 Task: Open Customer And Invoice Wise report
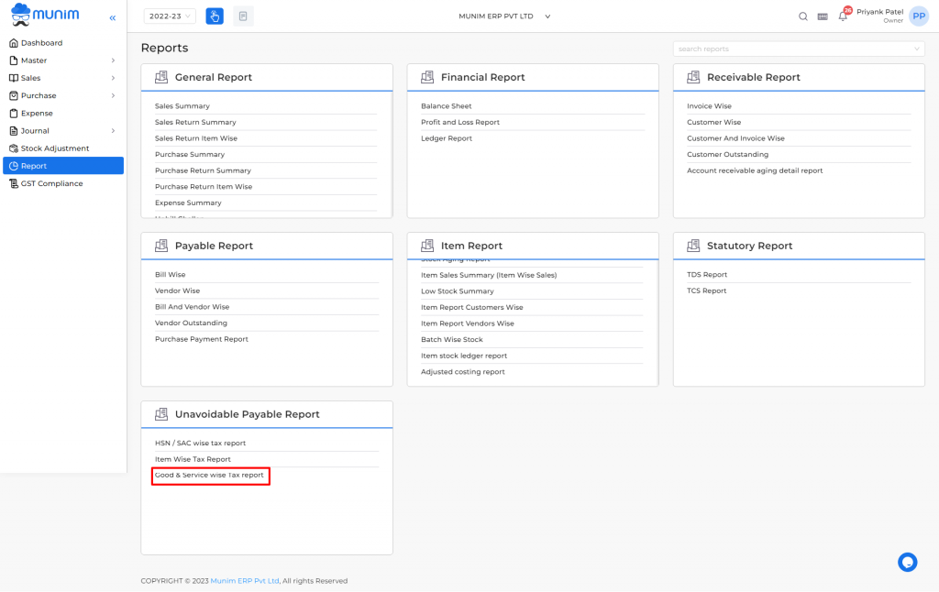pos(735,138)
